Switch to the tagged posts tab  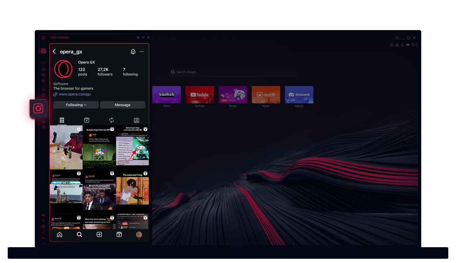[x=136, y=120]
